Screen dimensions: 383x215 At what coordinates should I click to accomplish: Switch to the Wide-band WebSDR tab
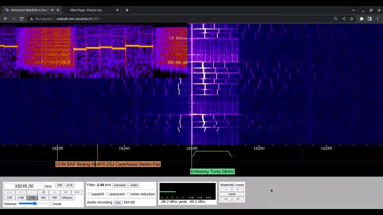click(x=29, y=10)
